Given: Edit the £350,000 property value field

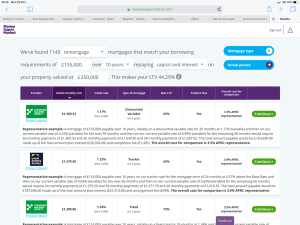Looking at the screenshot, I should [91, 77].
